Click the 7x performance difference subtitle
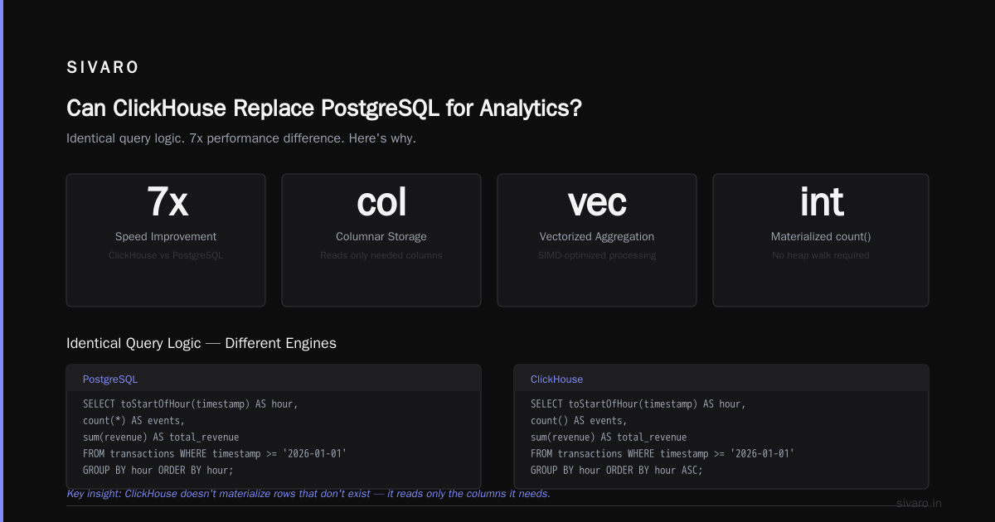Image resolution: width=995 pixels, height=522 pixels. click(241, 138)
